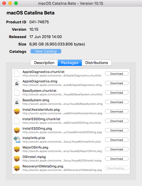The image size is (142, 186).
Task: Click the Downloading… button for RecoveryHDMetaDmg.pkg
Action: point(117,168)
